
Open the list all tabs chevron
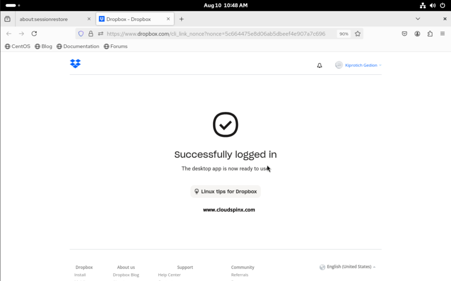(418, 19)
